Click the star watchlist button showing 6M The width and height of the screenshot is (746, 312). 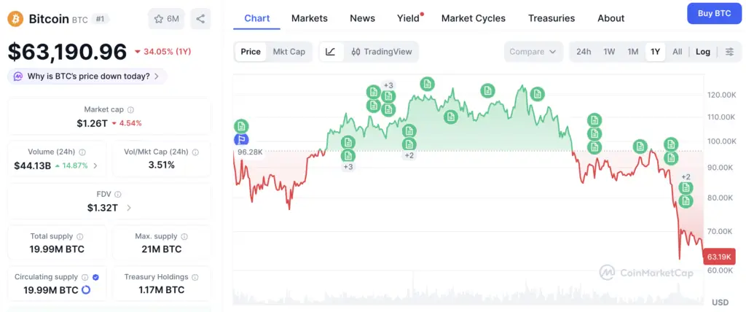[166, 18]
